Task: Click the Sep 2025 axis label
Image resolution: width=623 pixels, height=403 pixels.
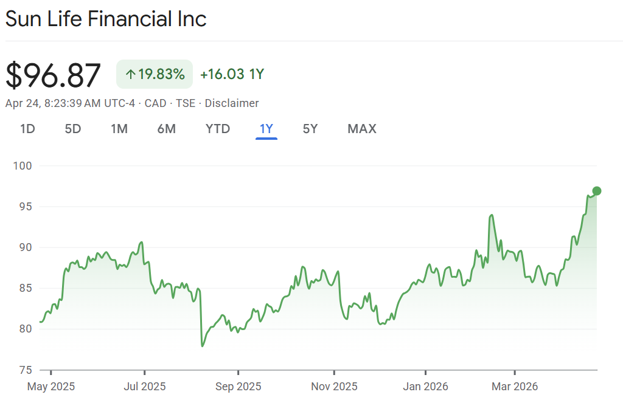Action: (238, 387)
